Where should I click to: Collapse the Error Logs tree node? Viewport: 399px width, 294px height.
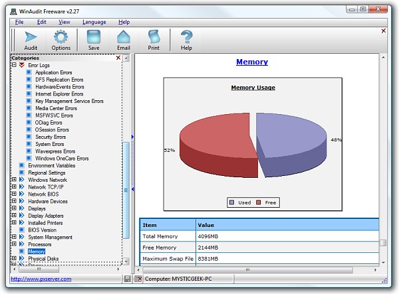click(x=14, y=65)
